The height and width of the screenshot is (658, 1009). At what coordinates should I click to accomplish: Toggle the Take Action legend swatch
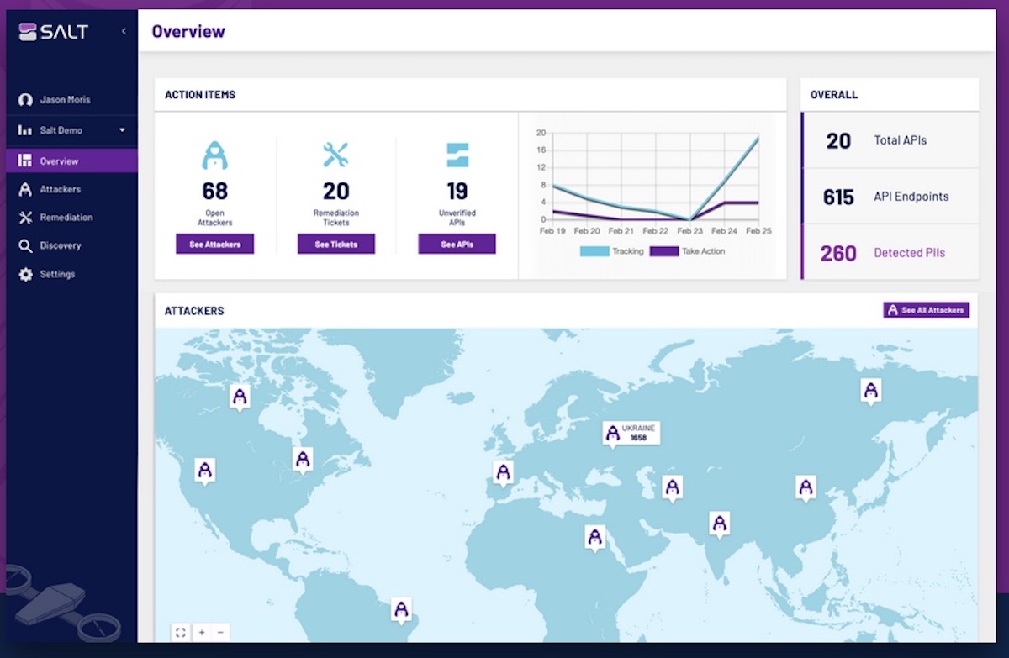(x=663, y=251)
